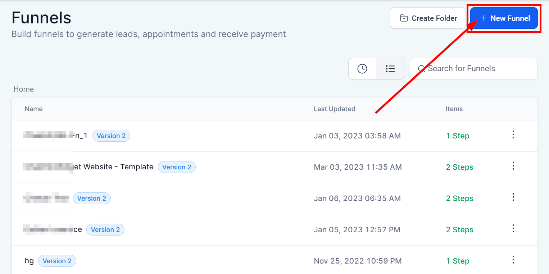
Task: Open three-dot menu for Jan 06 funnel
Action: click(513, 197)
